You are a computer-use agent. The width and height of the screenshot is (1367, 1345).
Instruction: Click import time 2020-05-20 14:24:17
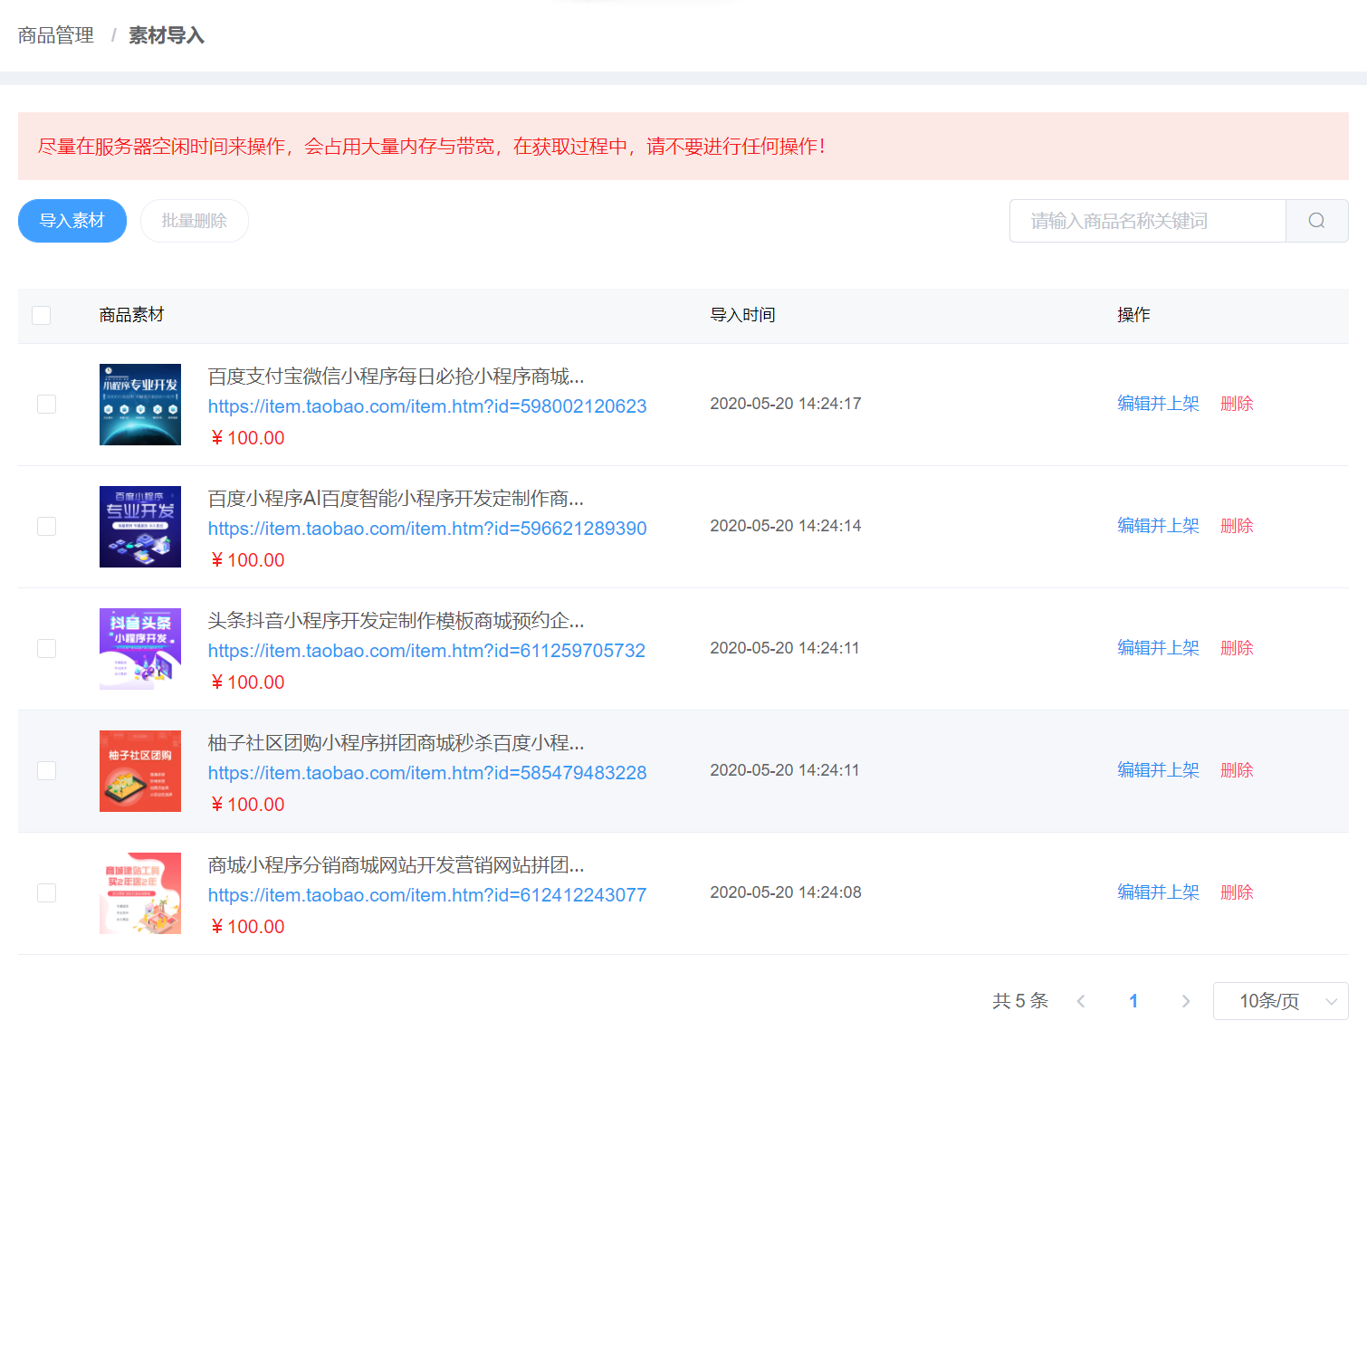click(786, 404)
